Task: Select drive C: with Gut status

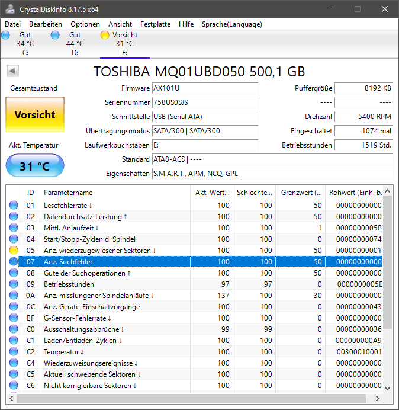Action: tap(25, 44)
